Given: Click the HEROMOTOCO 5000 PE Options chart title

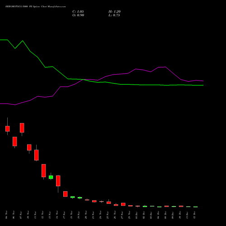Looking at the screenshot, I should click(35, 7).
